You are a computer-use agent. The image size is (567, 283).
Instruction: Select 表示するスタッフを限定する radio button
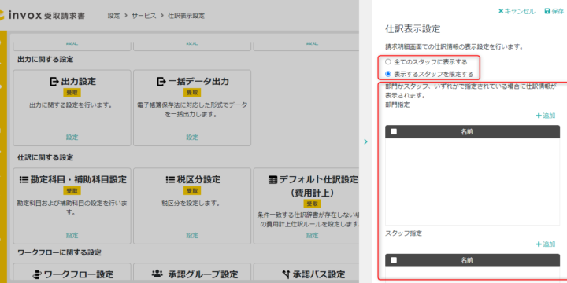(x=388, y=74)
